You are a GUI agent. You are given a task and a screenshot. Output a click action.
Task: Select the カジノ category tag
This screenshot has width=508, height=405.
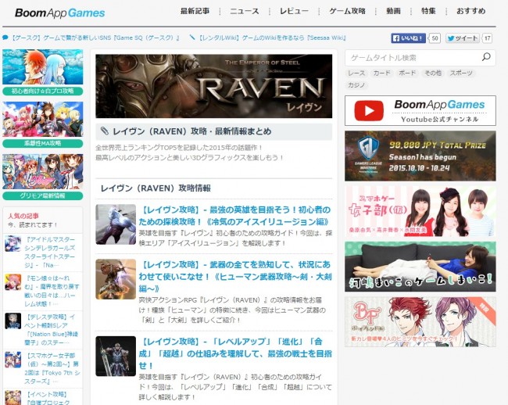pos(356,85)
